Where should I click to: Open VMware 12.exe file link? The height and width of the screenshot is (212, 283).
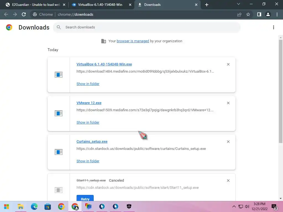[x=89, y=103]
